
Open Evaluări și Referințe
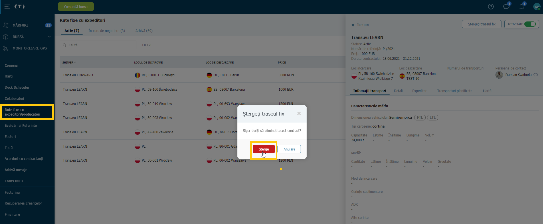[21, 125]
